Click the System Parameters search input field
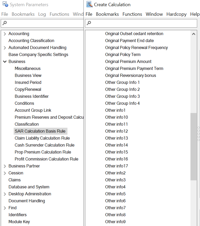The width and height of the screenshot is (200, 226). coord(41,23)
